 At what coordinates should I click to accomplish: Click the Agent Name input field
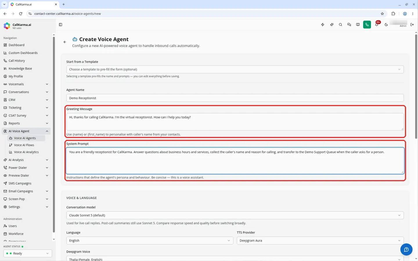pyautogui.click(x=235, y=98)
